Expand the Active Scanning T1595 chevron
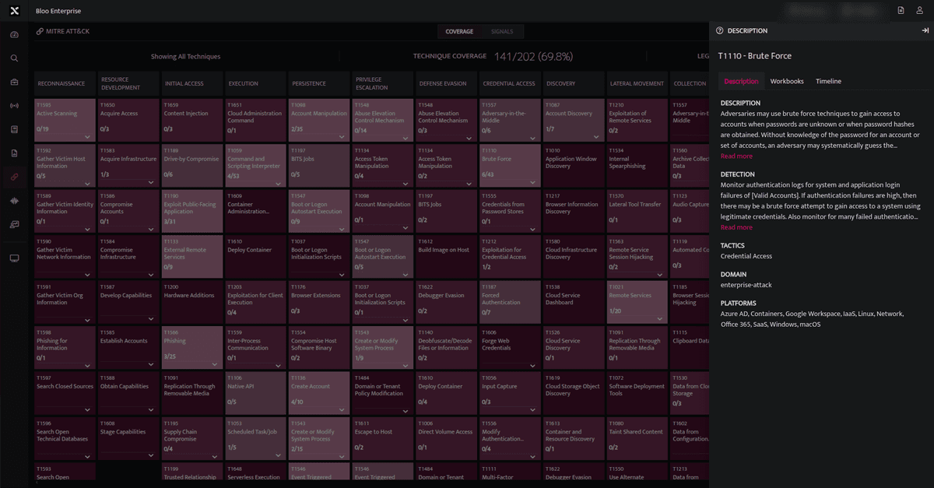The height and width of the screenshot is (488, 934). [87, 137]
